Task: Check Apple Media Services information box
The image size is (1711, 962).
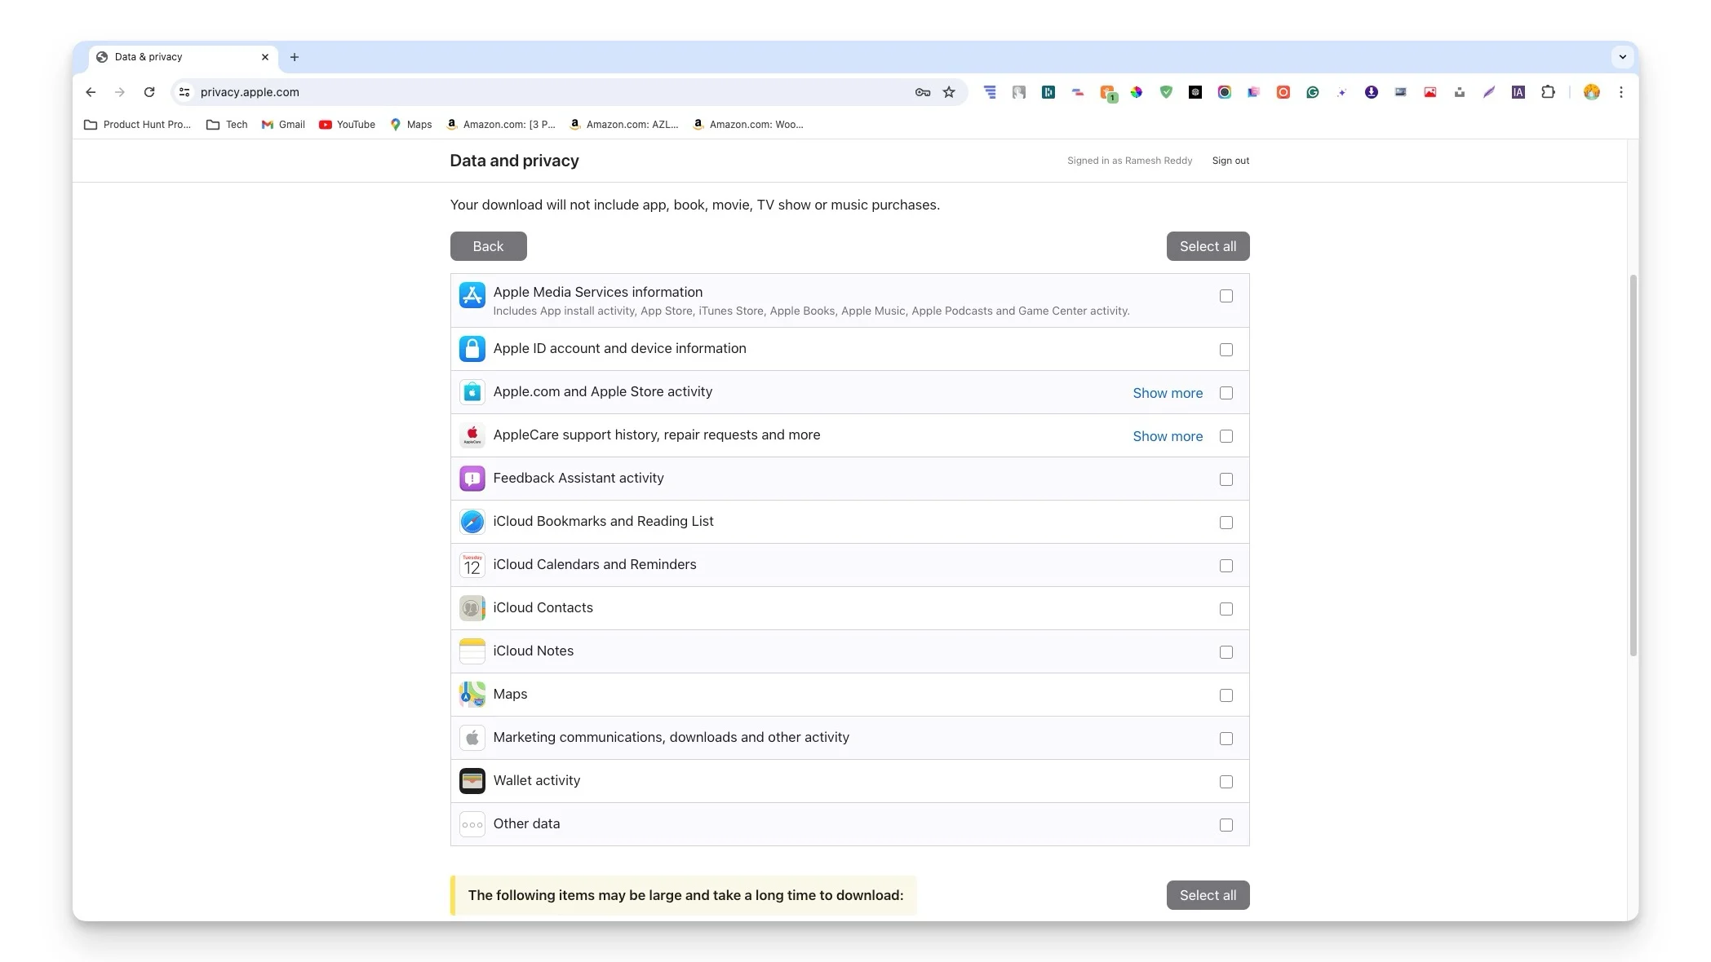Action: tap(1226, 296)
